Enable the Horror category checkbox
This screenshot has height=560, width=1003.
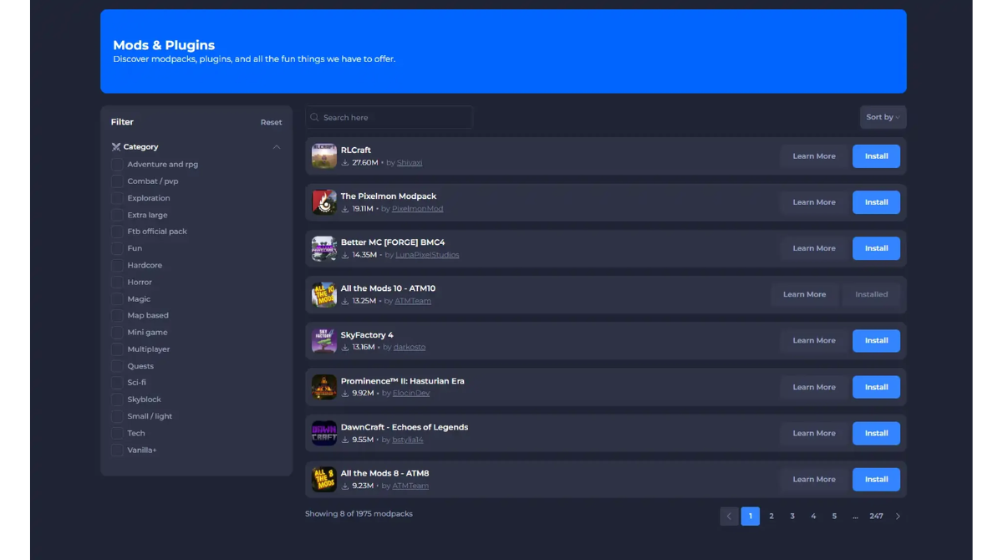click(x=117, y=282)
